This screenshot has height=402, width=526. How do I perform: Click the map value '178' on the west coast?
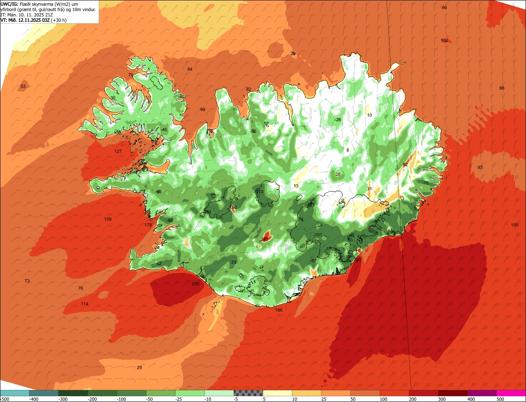pyautogui.click(x=148, y=225)
